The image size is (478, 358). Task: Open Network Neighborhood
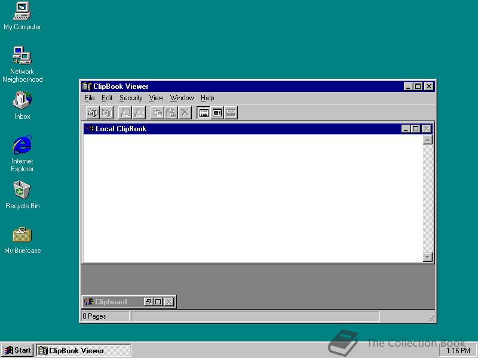pyautogui.click(x=22, y=57)
